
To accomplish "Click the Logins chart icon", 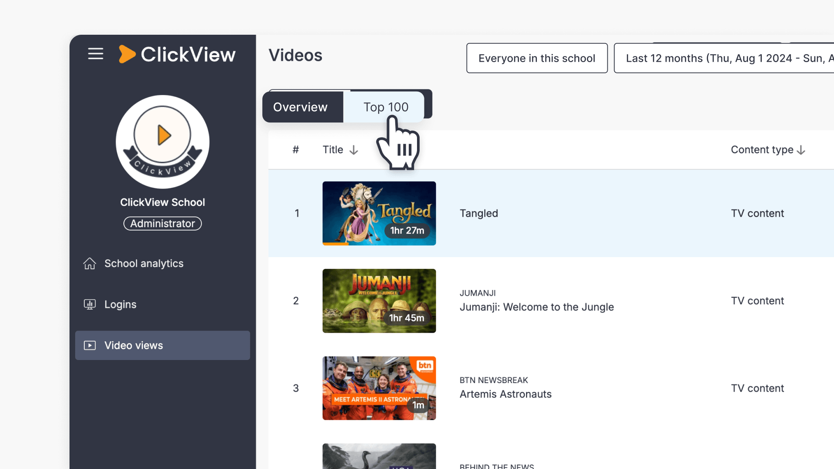I will (x=89, y=304).
